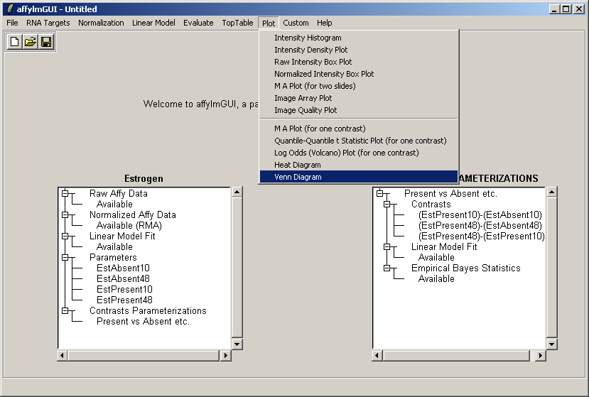
Task: Open the Normalization menu
Action: tap(101, 23)
